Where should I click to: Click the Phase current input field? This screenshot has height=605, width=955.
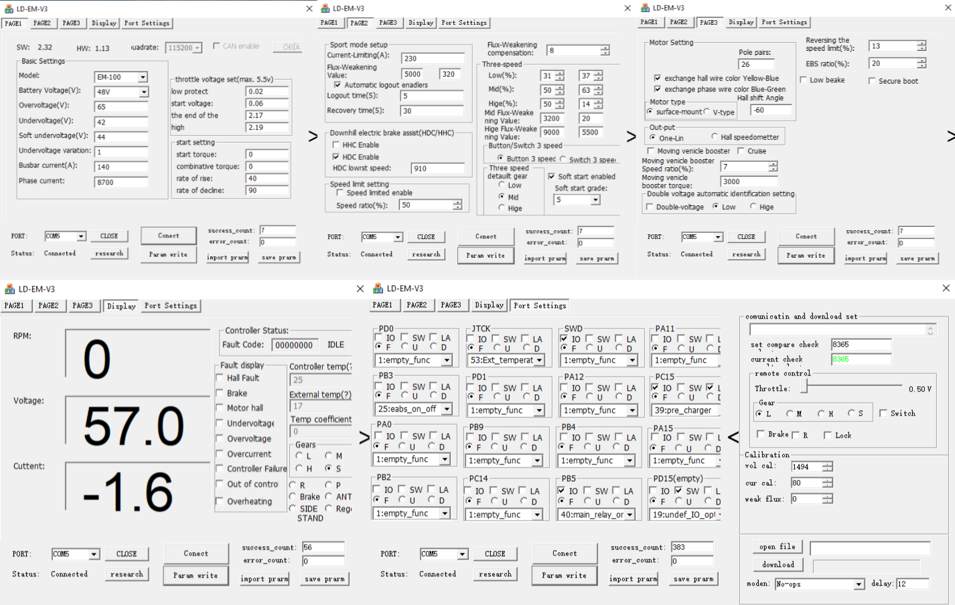121,182
